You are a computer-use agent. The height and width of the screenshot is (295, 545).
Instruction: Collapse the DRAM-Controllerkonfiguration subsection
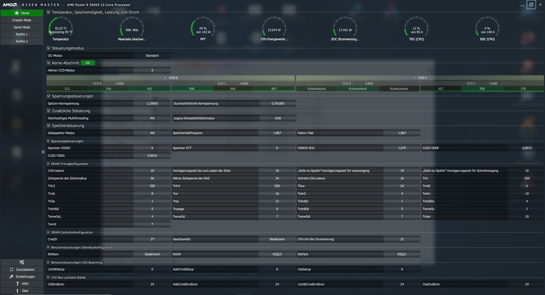(48, 232)
